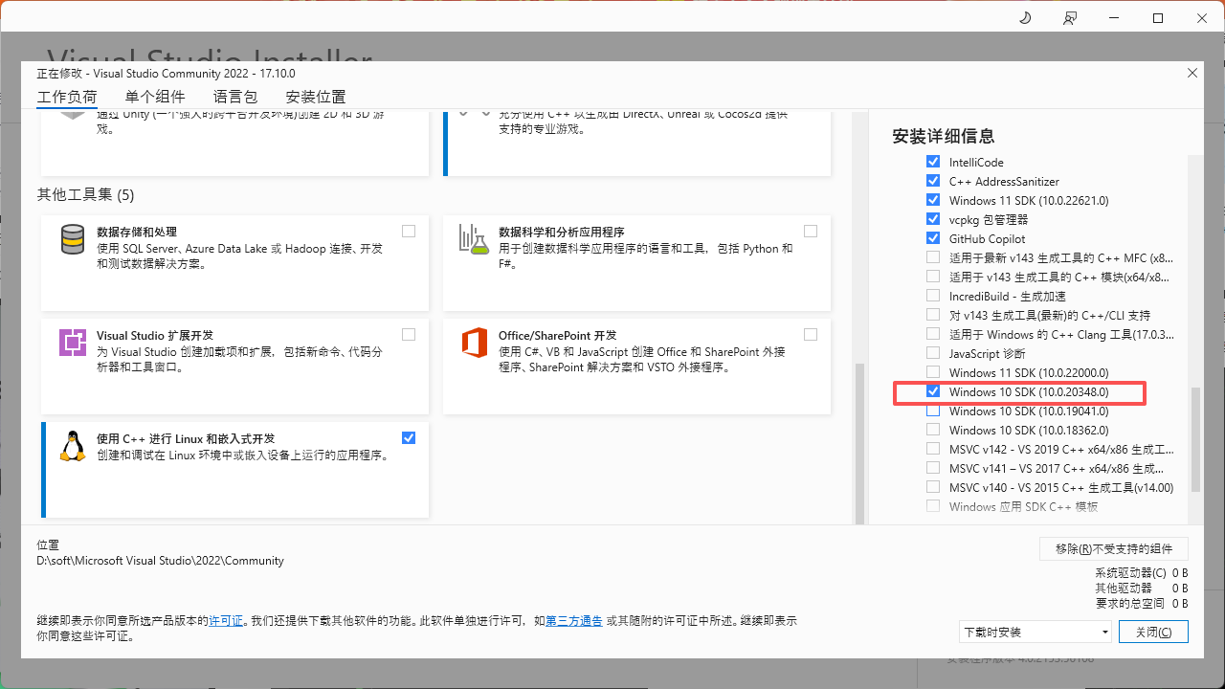Click the 移除不受支持的组件 button
The image size is (1225, 689).
click(1114, 548)
